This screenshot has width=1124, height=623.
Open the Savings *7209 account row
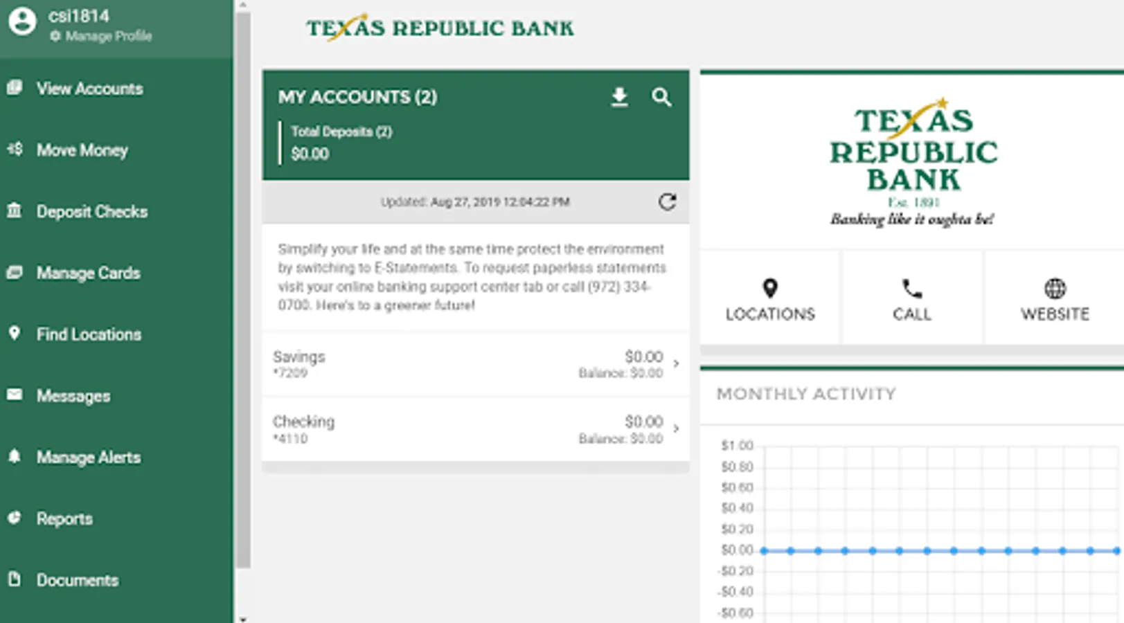coord(476,364)
